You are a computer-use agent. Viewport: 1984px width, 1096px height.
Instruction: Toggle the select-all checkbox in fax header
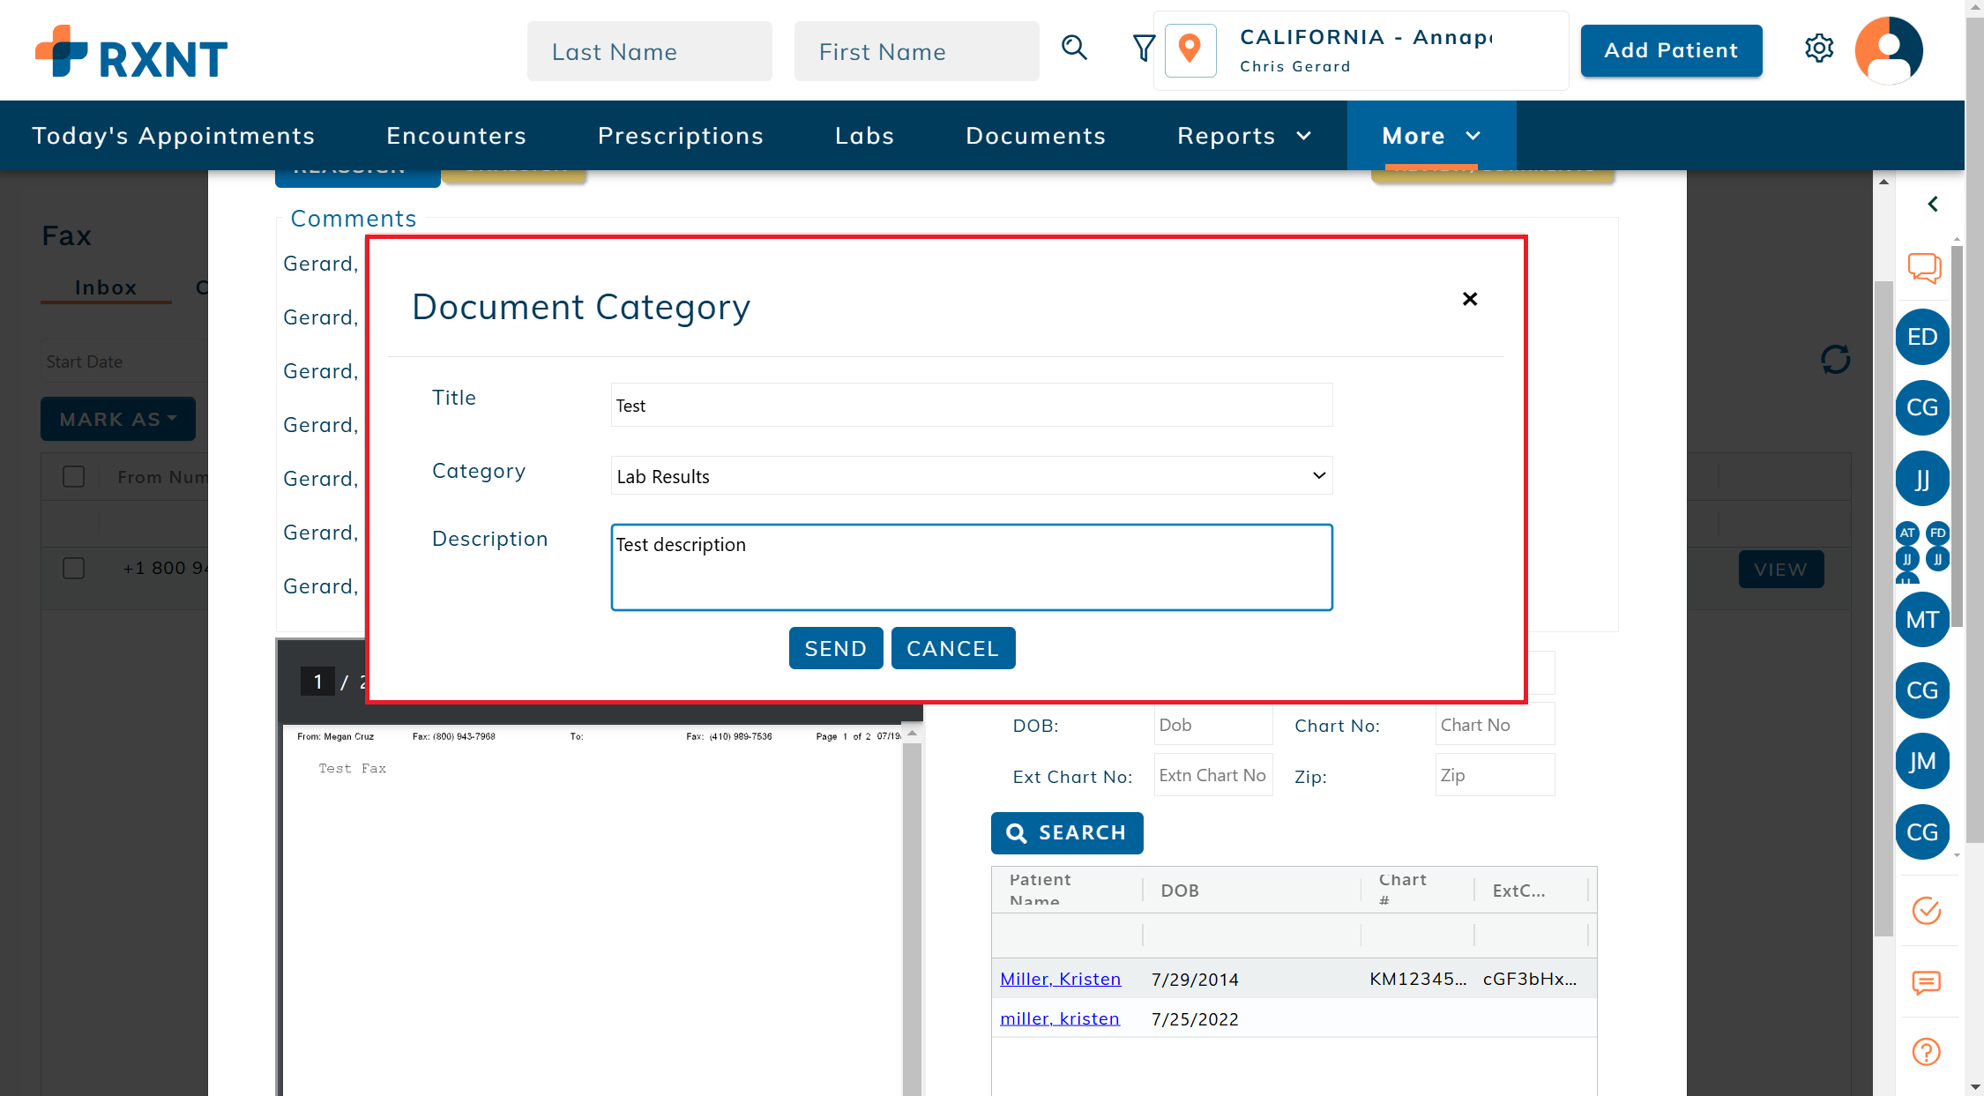(74, 477)
